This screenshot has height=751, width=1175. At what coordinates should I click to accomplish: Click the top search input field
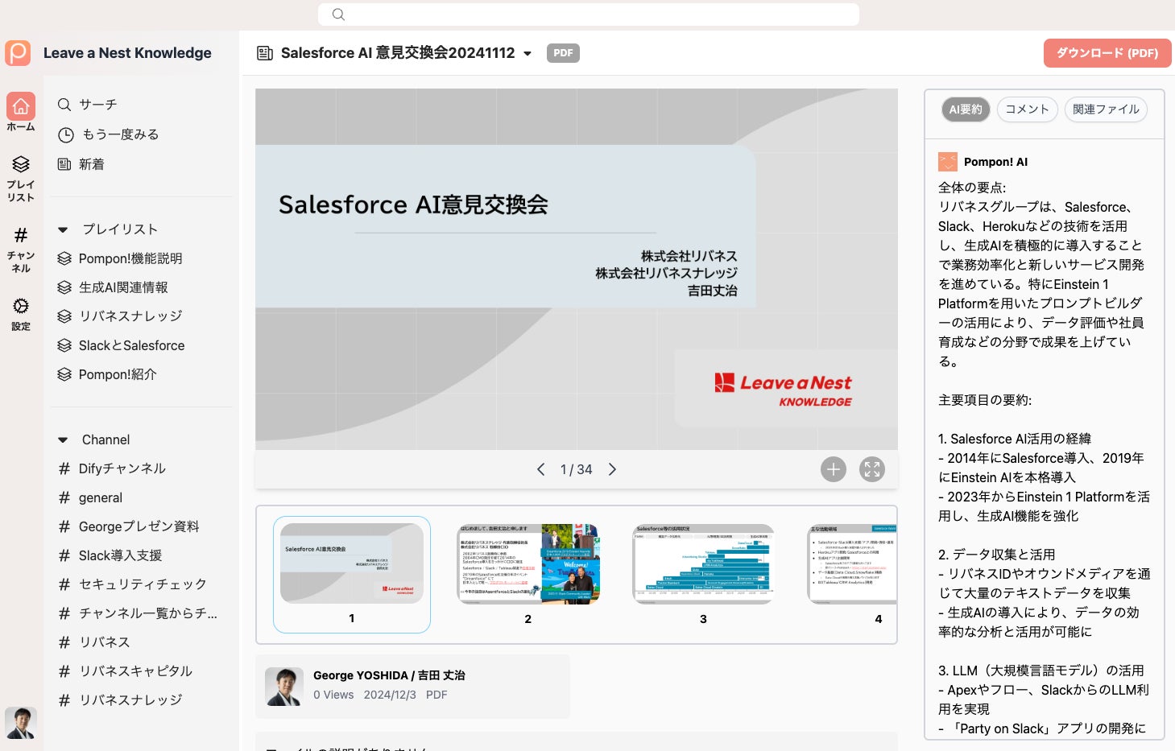(589, 14)
